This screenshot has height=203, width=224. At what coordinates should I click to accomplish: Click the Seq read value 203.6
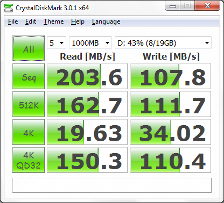pos(87,76)
